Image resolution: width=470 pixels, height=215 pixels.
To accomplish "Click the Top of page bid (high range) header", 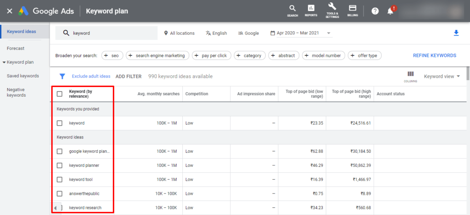I will pyautogui.click(x=351, y=94).
